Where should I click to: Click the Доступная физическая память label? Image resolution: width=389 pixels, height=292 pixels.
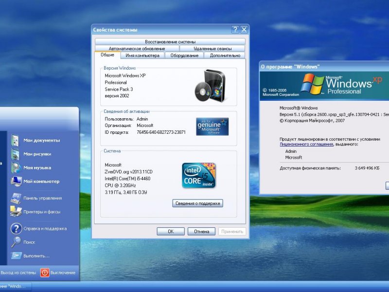[x=310, y=168]
